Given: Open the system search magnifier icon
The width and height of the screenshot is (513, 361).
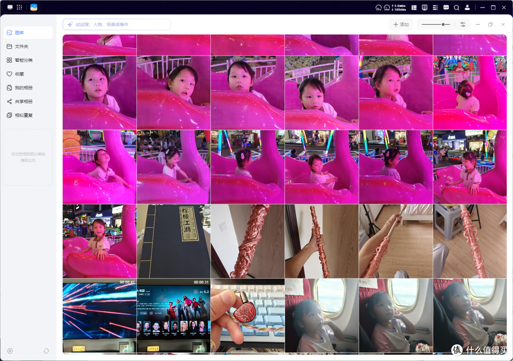Looking at the screenshot, I should click(x=456, y=8).
